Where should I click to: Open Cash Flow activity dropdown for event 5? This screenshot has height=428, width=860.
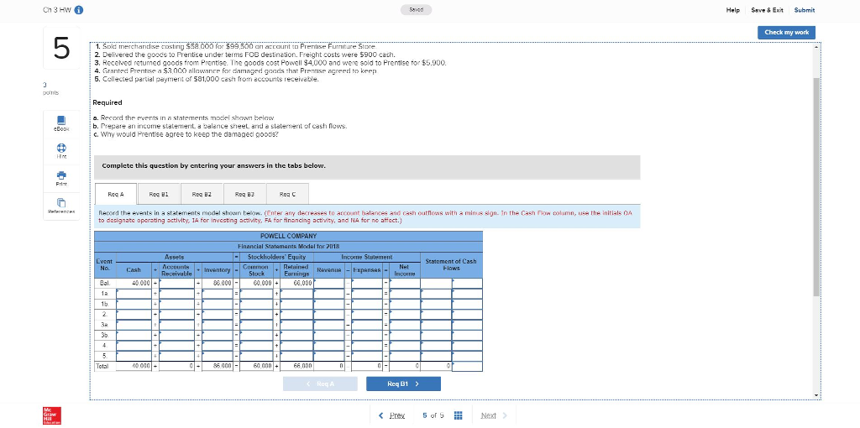(x=467, y=357)
